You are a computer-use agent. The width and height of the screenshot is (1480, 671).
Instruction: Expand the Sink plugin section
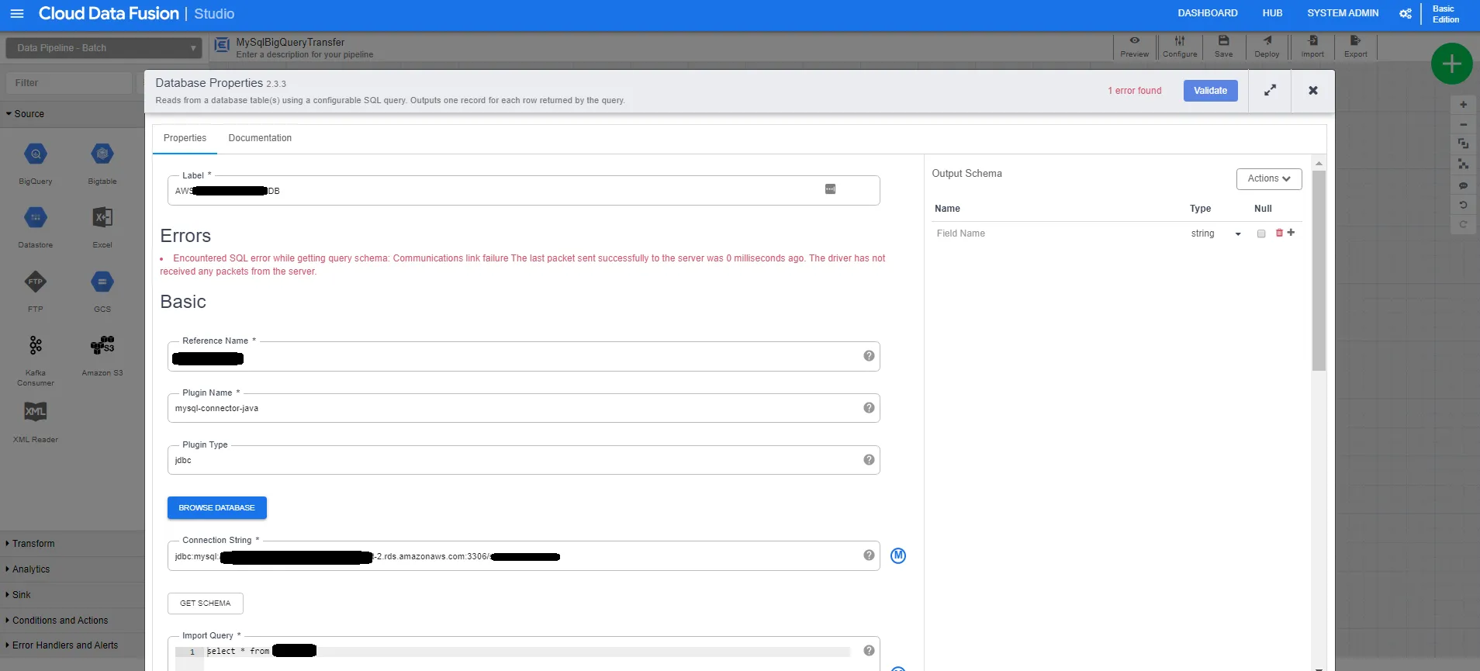coord(72,595)
